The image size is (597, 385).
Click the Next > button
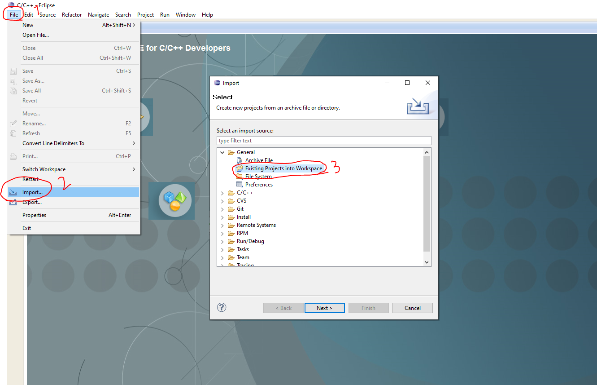click(325, 308)
